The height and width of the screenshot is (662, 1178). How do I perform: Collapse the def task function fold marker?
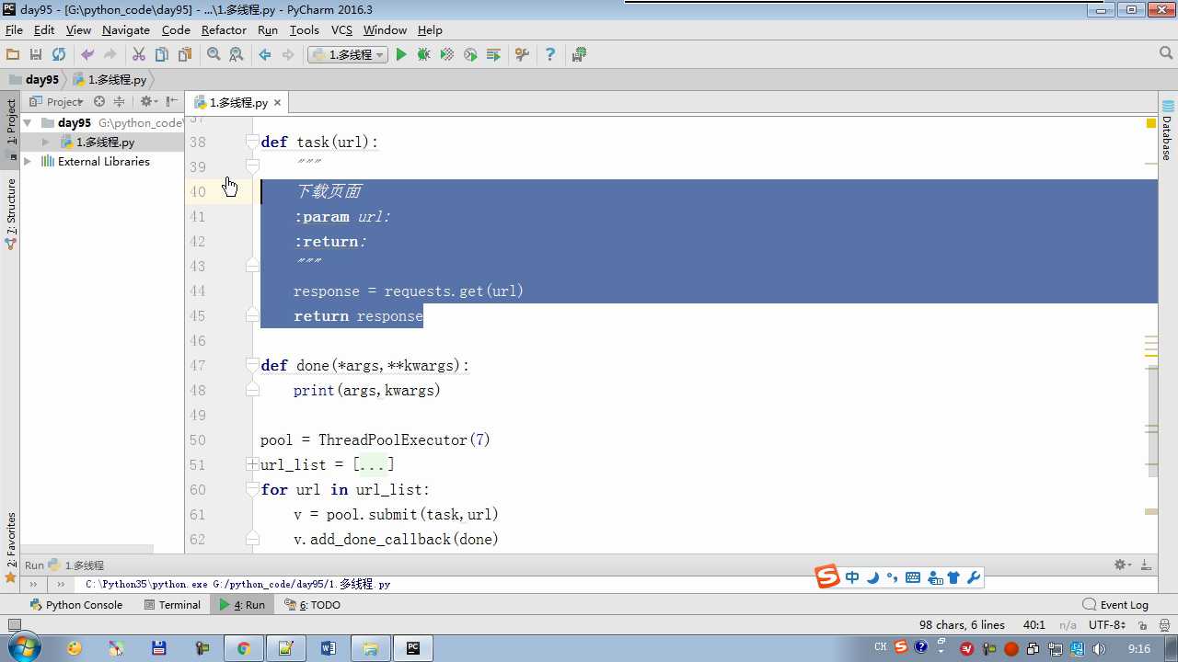(252, 143)
